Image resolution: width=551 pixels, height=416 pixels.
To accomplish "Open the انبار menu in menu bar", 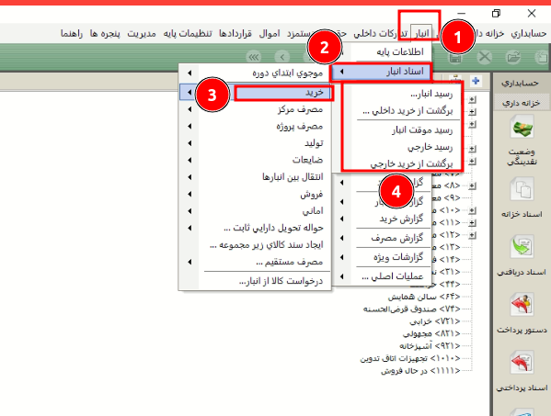I will (x=421, y=33).
